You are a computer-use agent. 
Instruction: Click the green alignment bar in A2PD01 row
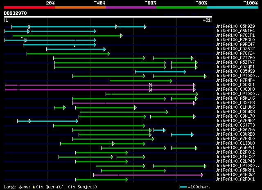click(x=102, y=180)
